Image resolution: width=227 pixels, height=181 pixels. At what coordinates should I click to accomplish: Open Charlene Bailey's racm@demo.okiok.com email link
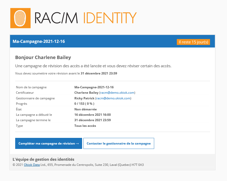coord(117,93)
